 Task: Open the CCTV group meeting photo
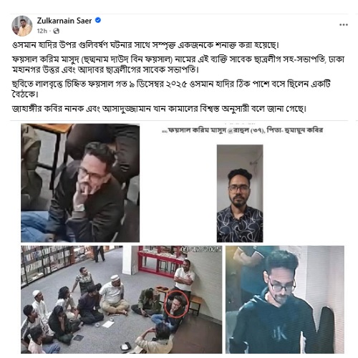[x=122, y=299]
